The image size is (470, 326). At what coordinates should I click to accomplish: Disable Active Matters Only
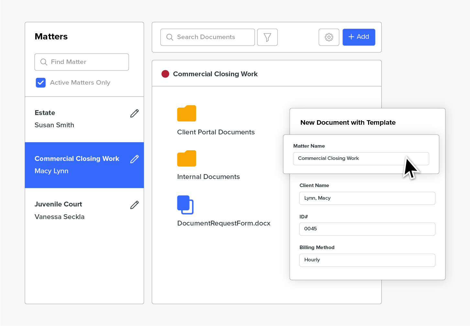[x=40, y=83]
